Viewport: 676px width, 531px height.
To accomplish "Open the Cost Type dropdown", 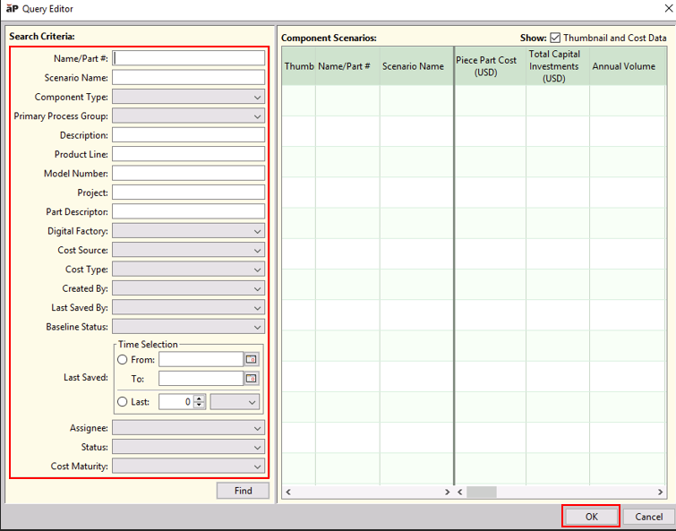I will tap(188, 270).
